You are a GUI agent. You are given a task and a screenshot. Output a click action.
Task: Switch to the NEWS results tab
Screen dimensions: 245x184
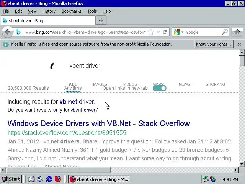tap(185, 84)
